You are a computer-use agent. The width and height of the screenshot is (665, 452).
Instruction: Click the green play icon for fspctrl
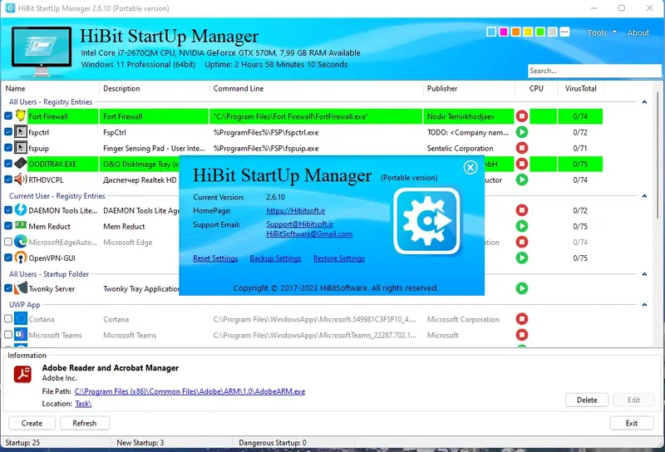pos(522,132)
